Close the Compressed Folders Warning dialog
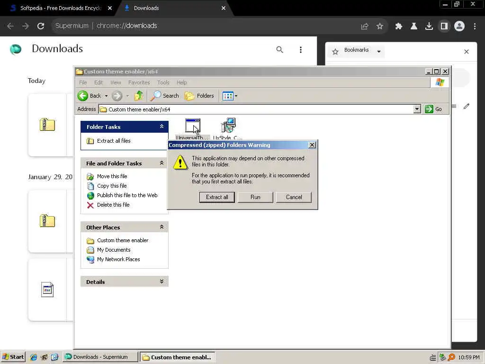 click(x=312, y=145)
